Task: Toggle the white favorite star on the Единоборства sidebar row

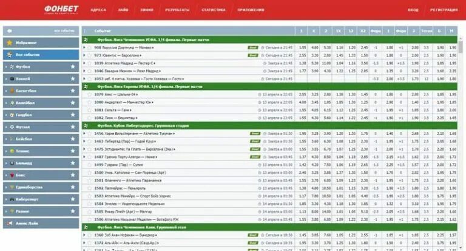Action: 73,187
